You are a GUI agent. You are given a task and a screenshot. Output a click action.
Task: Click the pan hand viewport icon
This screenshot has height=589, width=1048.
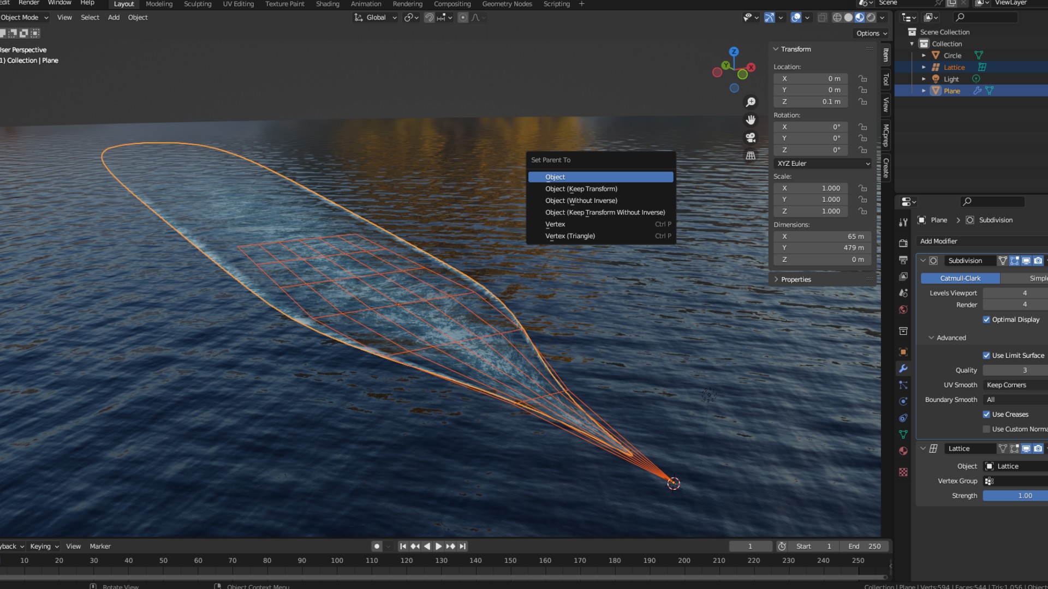click(751, 120)
